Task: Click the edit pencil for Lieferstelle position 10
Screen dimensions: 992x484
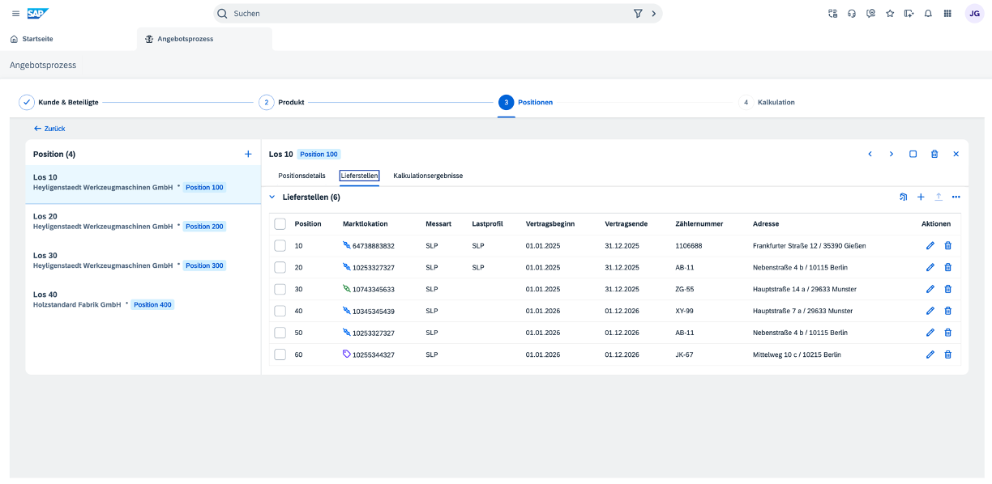Action: pyautogui.click(x=930, y=246)
